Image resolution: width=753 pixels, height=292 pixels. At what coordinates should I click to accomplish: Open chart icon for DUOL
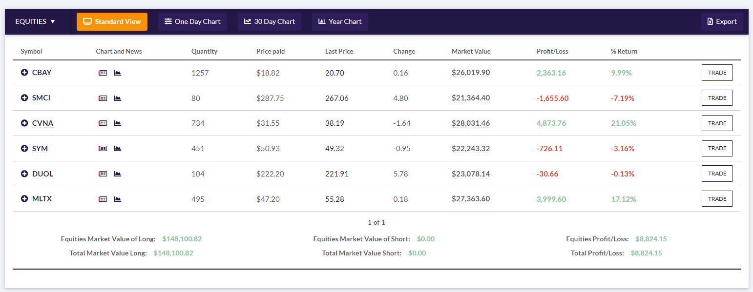pos(118,174)
